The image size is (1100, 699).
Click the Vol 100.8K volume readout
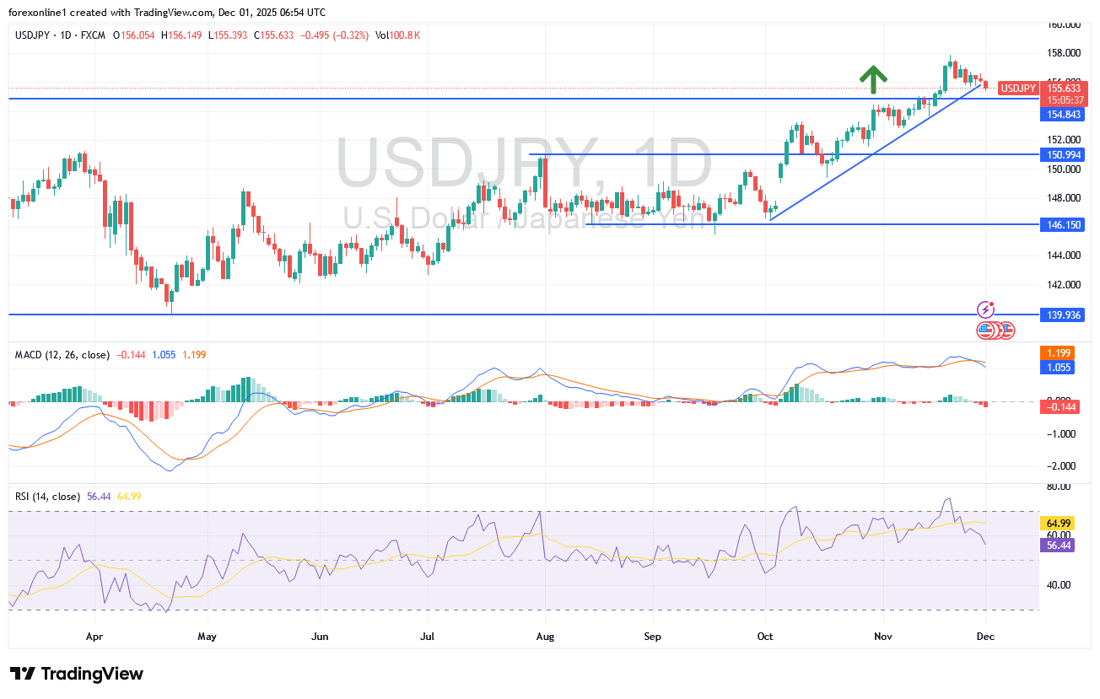click(x=397, y=35)
